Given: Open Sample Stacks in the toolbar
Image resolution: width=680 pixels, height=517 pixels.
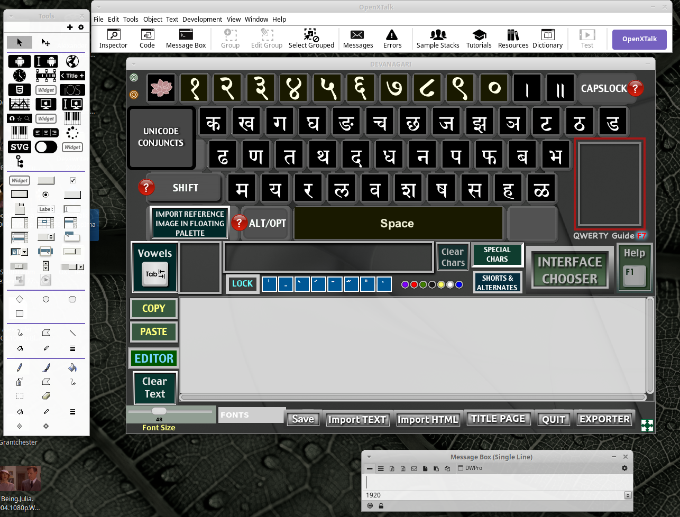Looking at the screenshot, I should click(x=438, y=39).
